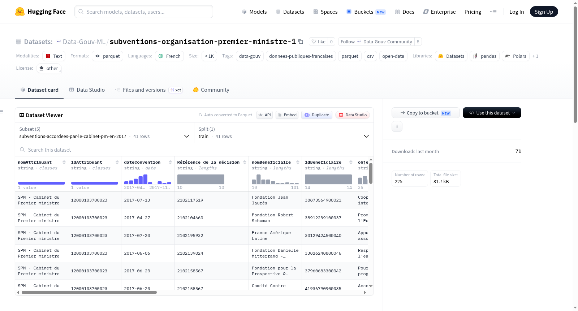Sort the idAttribuant column via its arrows
Image resolution: width=578 pixels, height=311 pixels.
coord(117,162)
